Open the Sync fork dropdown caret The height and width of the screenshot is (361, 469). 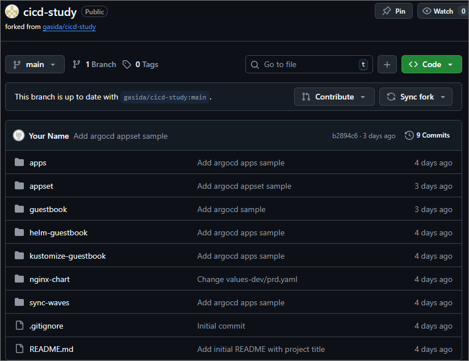[443, 97]
